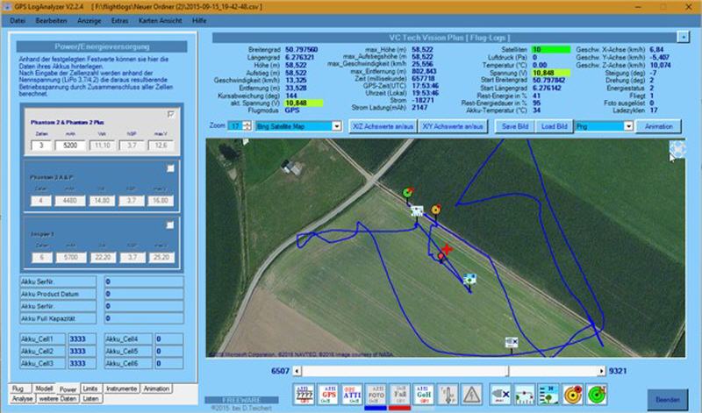This screenshot has height=413, width=702.
Task: Click the X/Y Achswerte an/aus button
Action: (x=453, y=126)
